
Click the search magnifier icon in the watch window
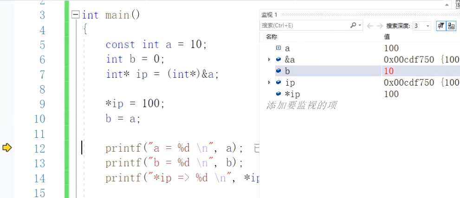[x=353, y=25]
